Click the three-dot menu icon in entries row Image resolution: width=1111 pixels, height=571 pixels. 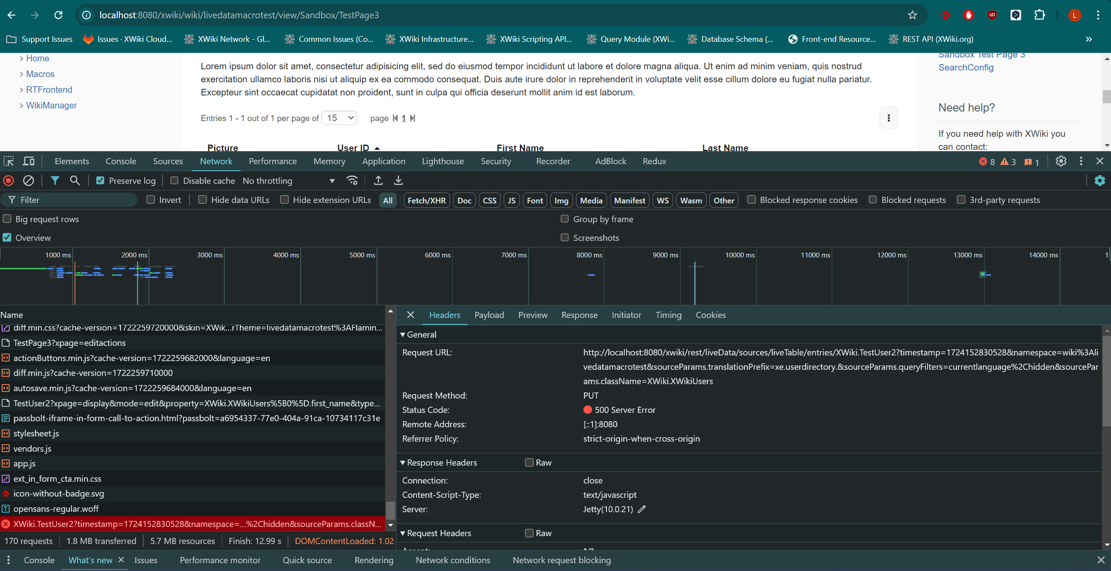889,118
